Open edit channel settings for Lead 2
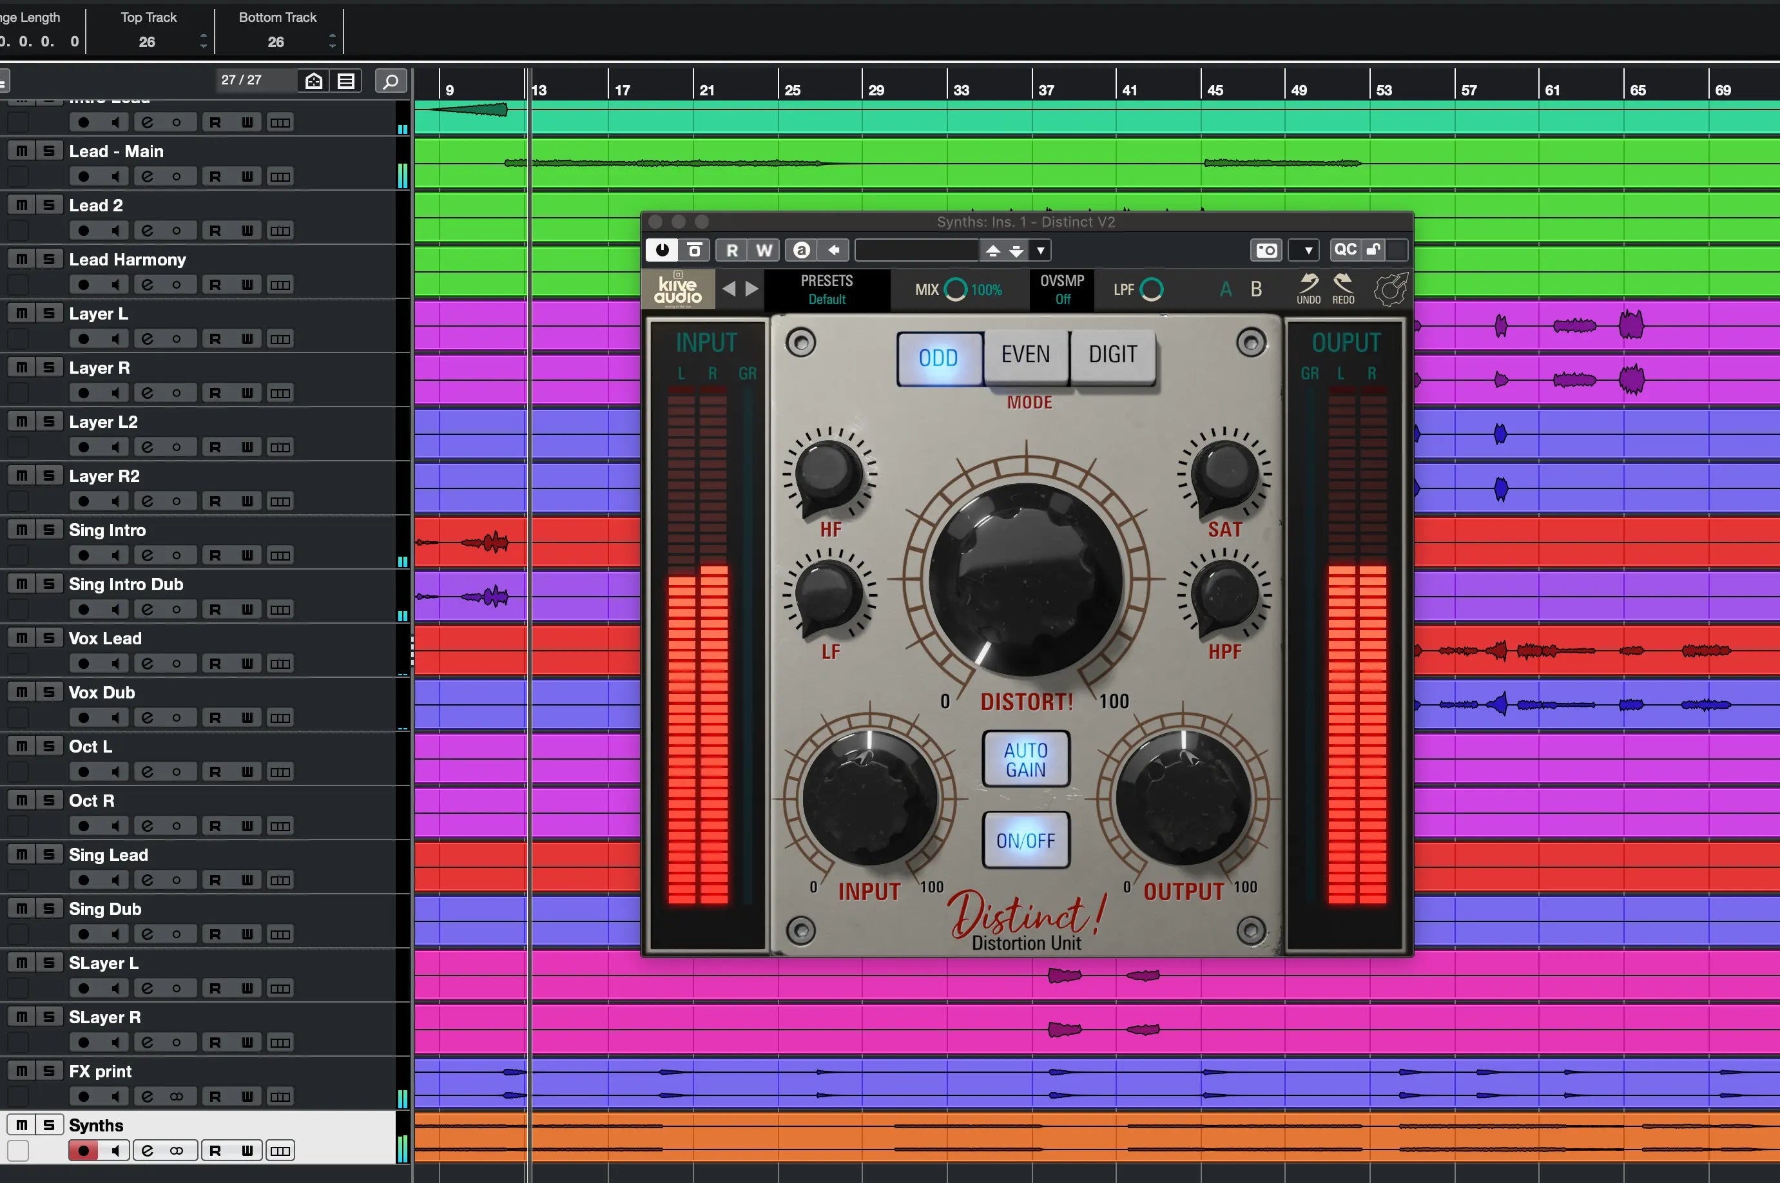Image resolution: width=1780 pixels, height=1183 pixels. click(147, 230)
